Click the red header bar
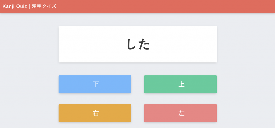This screenshot has width=275, height=128. (161, 6)
